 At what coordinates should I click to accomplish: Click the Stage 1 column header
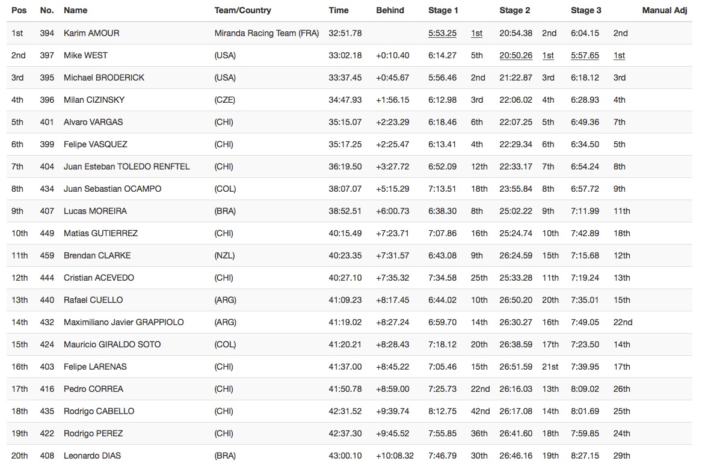tap(443, 10)
